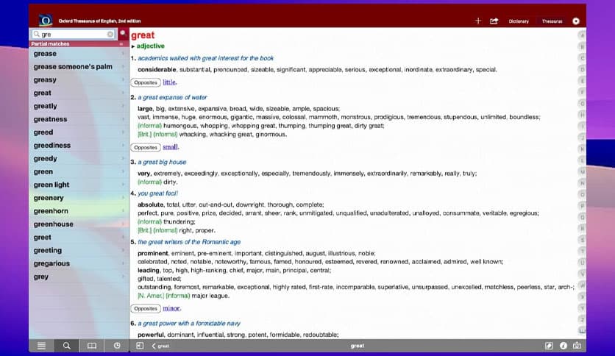Select 'greet' in the word list
This screenshot has height=356, width=615.
coord(79,237)
